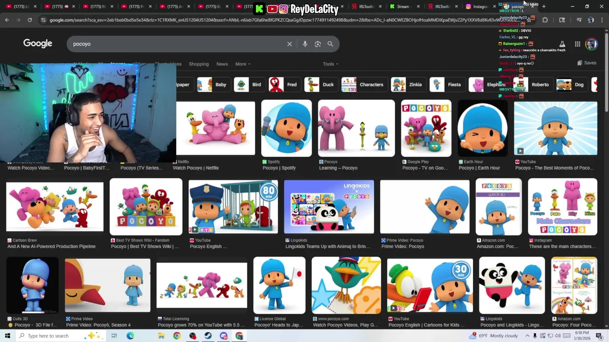Open the Pocoyo with microphone Spotify thumbnail

coord(286,128)
